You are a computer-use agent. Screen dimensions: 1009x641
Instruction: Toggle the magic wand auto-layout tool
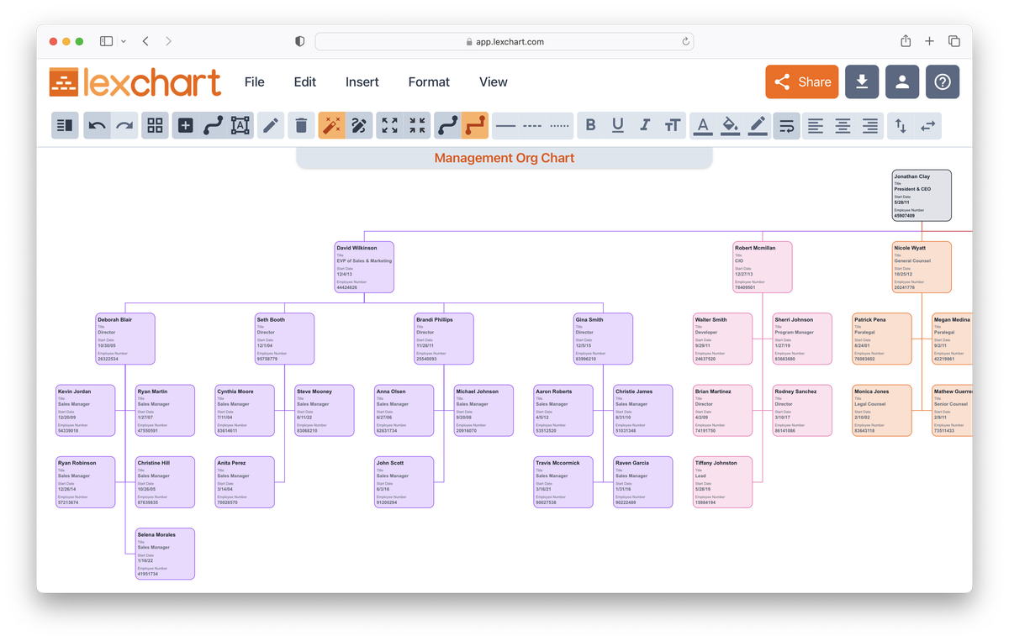point(331,125)
